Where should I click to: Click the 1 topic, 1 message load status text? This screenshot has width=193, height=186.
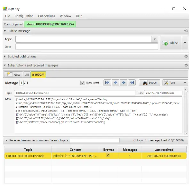158,140
